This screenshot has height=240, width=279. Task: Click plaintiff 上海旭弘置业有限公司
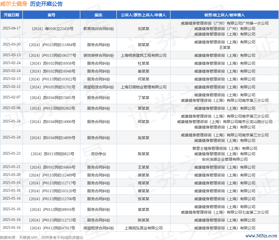pos(143,228)
